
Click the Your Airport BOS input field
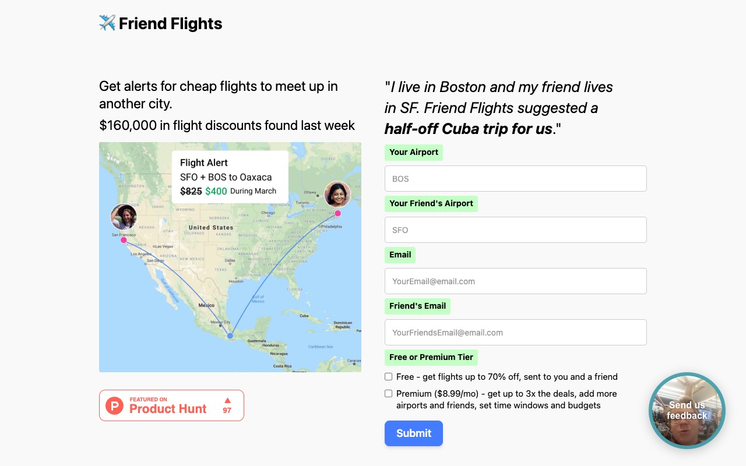coord(515,178)
